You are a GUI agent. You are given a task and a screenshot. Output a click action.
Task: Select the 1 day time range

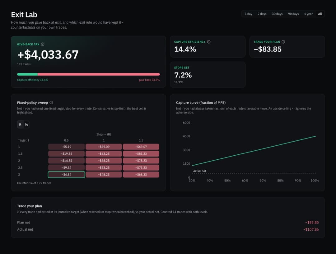248,14
